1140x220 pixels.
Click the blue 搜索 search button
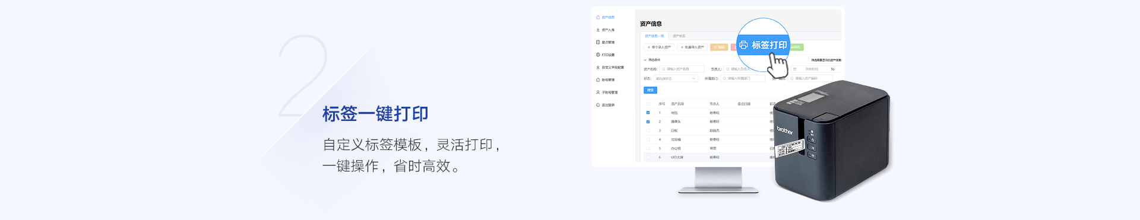pyautogui.click(x=651, y=90)
